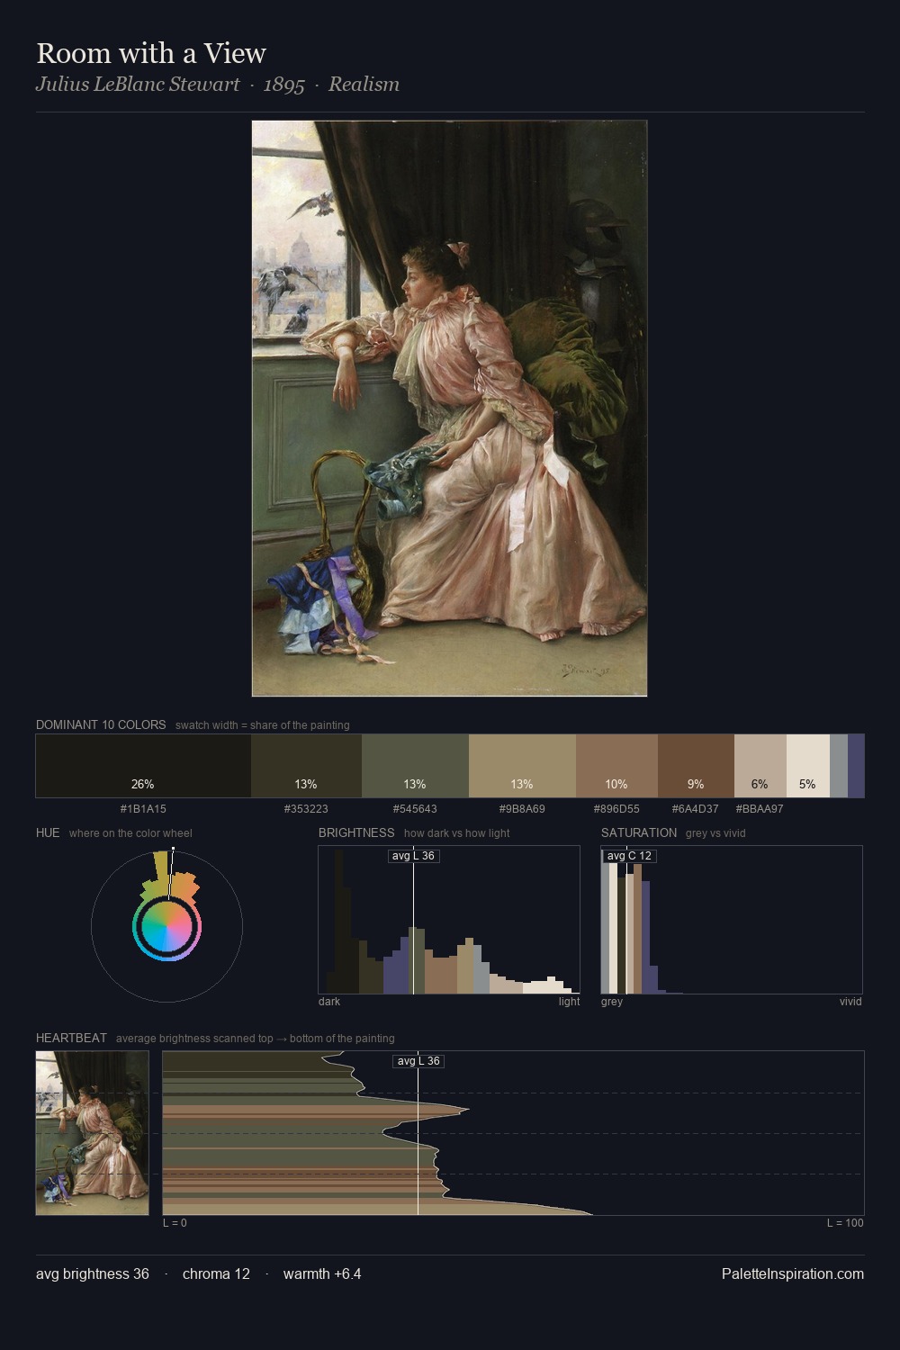Click 'avg C 12' marker in Saturation chart
Screen dimensions: 900x1350
click(629, 856)
